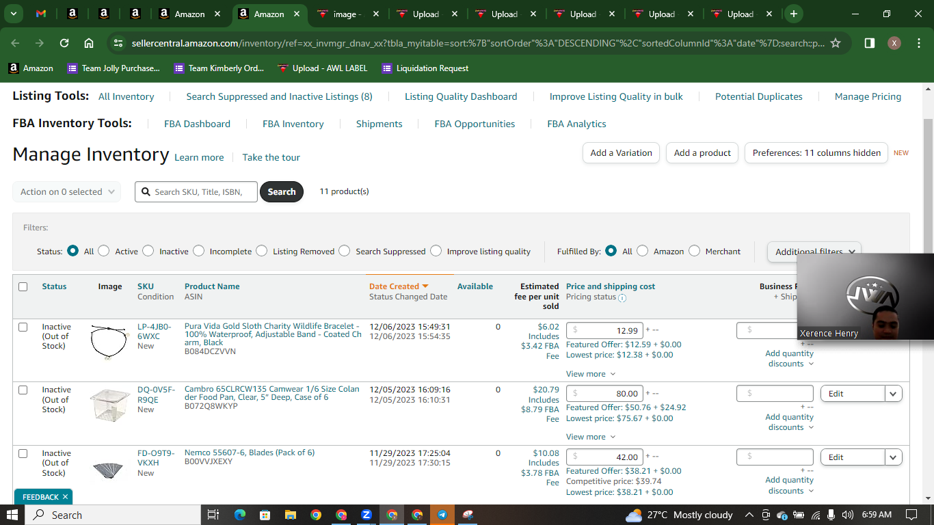This screenshot has height=525, width=934.
Task: Expand View more for the $12.99 item
Action: coord(591,374)
